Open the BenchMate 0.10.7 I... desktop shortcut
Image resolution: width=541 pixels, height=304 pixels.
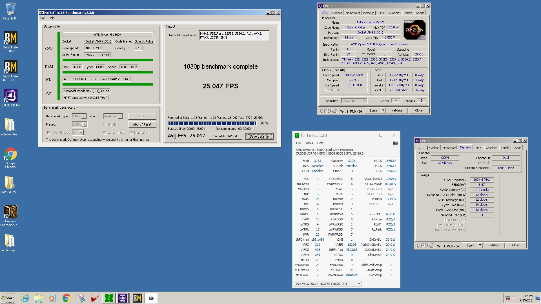(10, 70)
